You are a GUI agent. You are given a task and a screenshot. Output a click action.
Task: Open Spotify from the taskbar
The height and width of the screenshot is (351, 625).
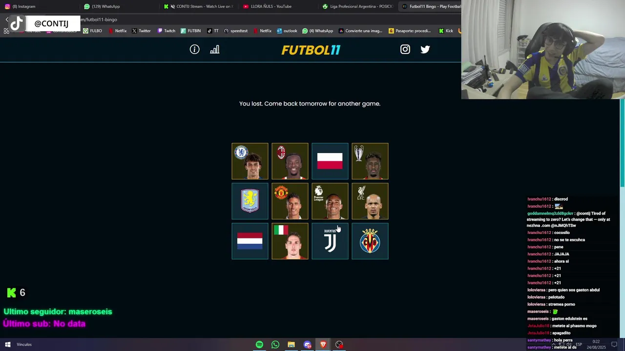tap(259, 345)
